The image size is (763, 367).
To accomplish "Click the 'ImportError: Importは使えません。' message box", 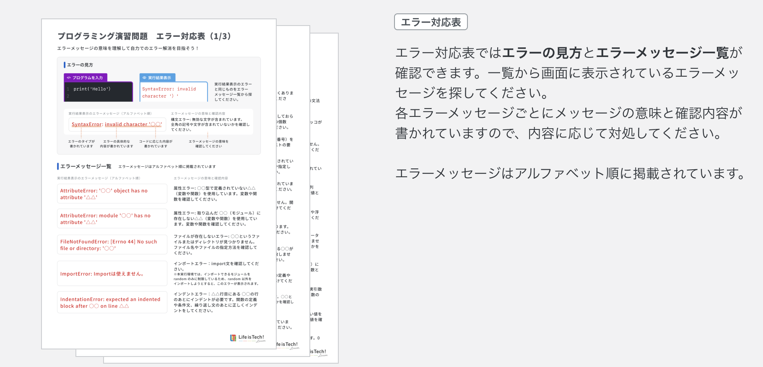I will click(112, 274).
